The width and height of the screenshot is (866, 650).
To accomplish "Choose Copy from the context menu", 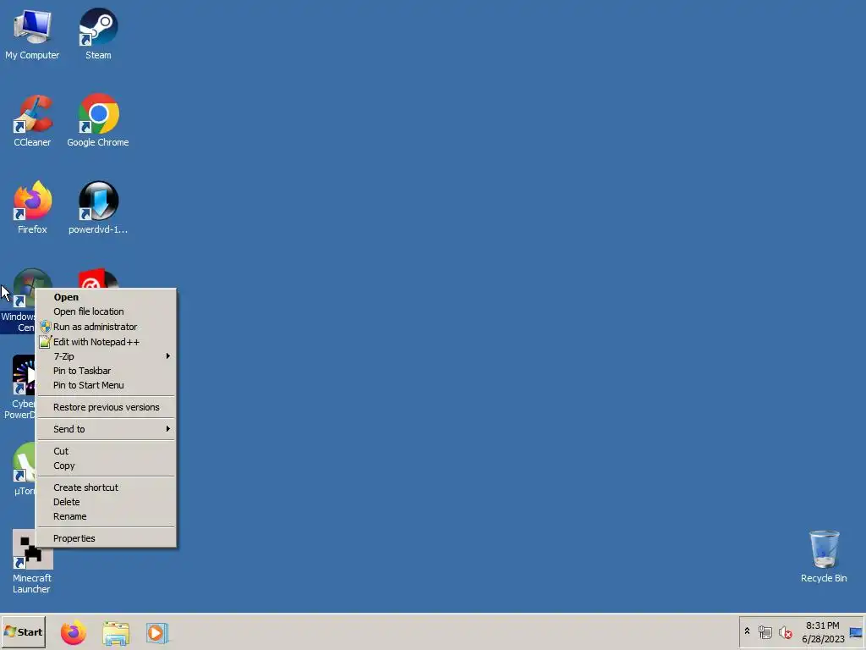I will 106,465.
